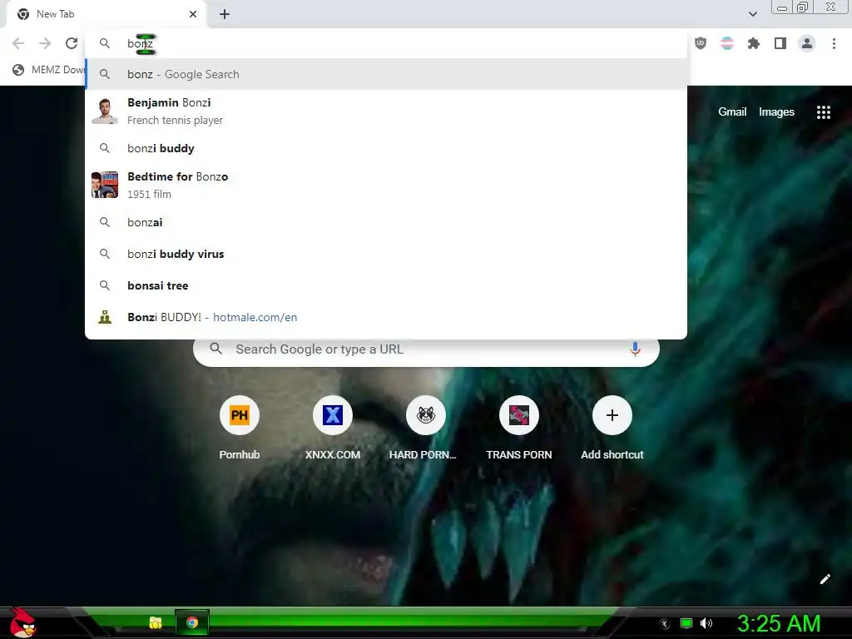852x639 pixels.
Task: Open the volume speaker tray icon
Action: (x=706, y=623)
